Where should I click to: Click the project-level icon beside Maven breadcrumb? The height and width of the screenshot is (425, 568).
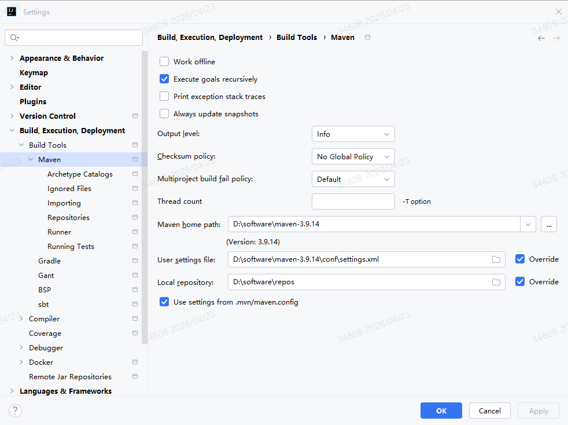tap(367, 37)
